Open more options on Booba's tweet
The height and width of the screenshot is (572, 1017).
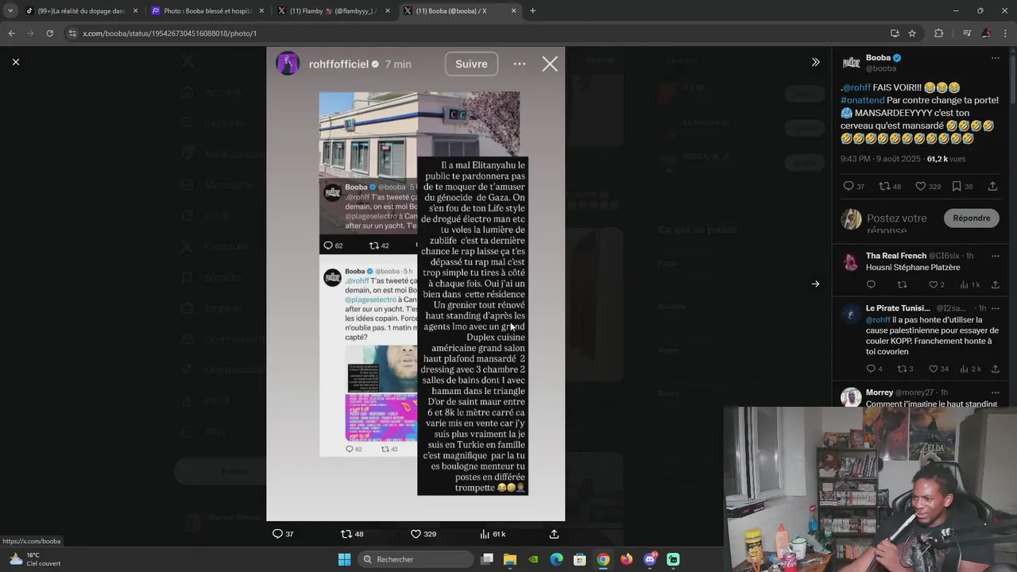coord(995,58)
